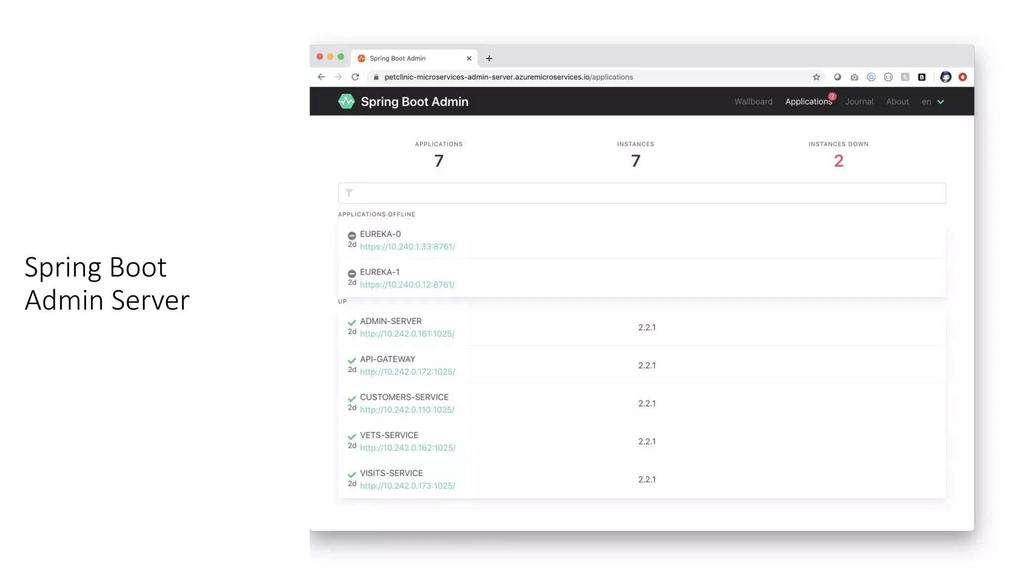The image size is (1013, 570).
Task: Open the Wallboard view
Action: (753, 101)
